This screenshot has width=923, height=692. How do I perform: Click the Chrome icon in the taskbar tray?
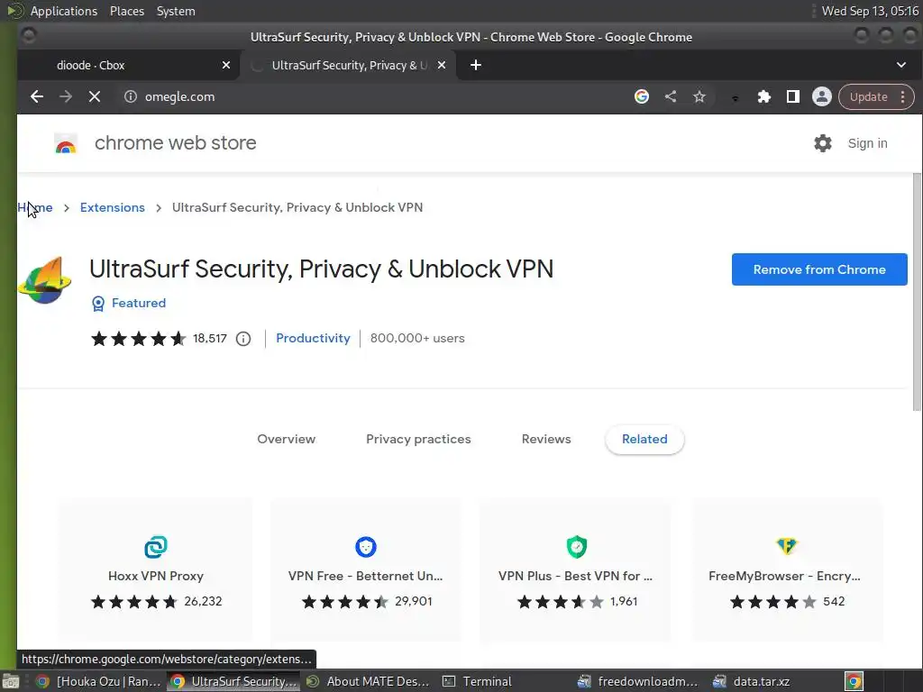point(854,681)
